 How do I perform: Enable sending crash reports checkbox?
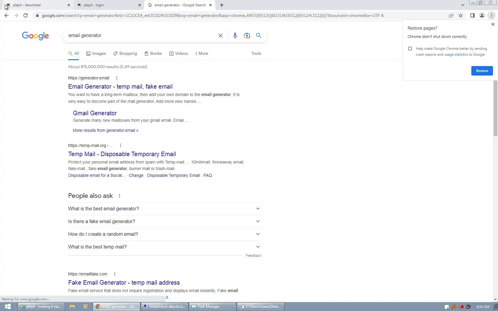[x=410, y=49]
